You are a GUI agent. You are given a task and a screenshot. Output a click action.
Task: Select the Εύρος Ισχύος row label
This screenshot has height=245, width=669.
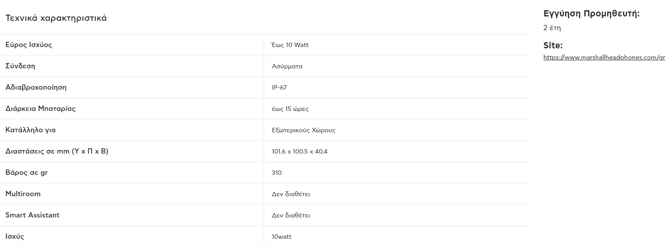[x=28, y=45]
